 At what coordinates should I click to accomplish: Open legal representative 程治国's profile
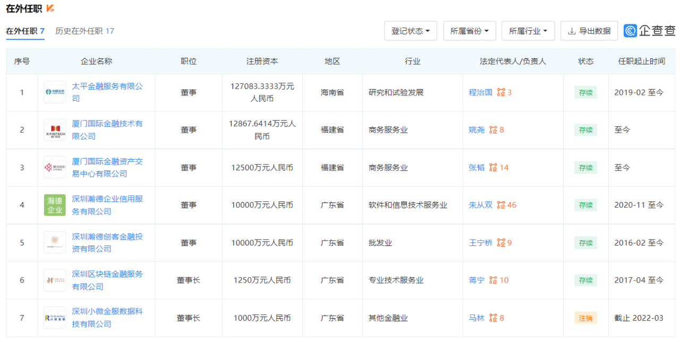481,92
